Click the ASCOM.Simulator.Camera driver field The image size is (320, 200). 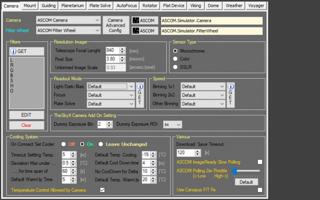point(212,21)
